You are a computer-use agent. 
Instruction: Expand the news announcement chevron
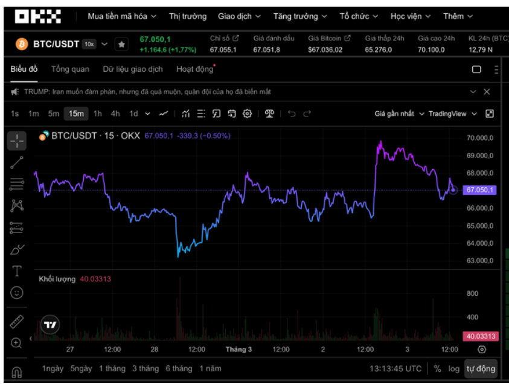(x=473, y=92)
